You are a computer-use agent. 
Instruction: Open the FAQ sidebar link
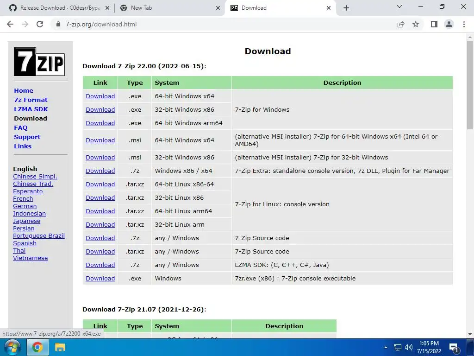(20, 128)
